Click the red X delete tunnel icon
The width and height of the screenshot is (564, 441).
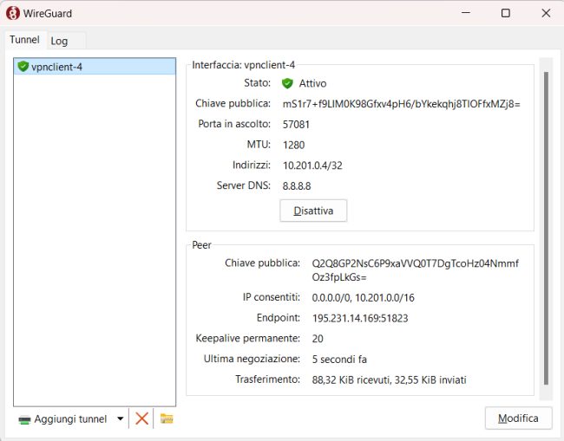(x=141, y=418)
